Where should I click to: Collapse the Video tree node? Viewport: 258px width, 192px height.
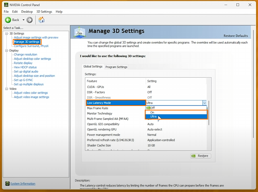[x=7, y=89]
